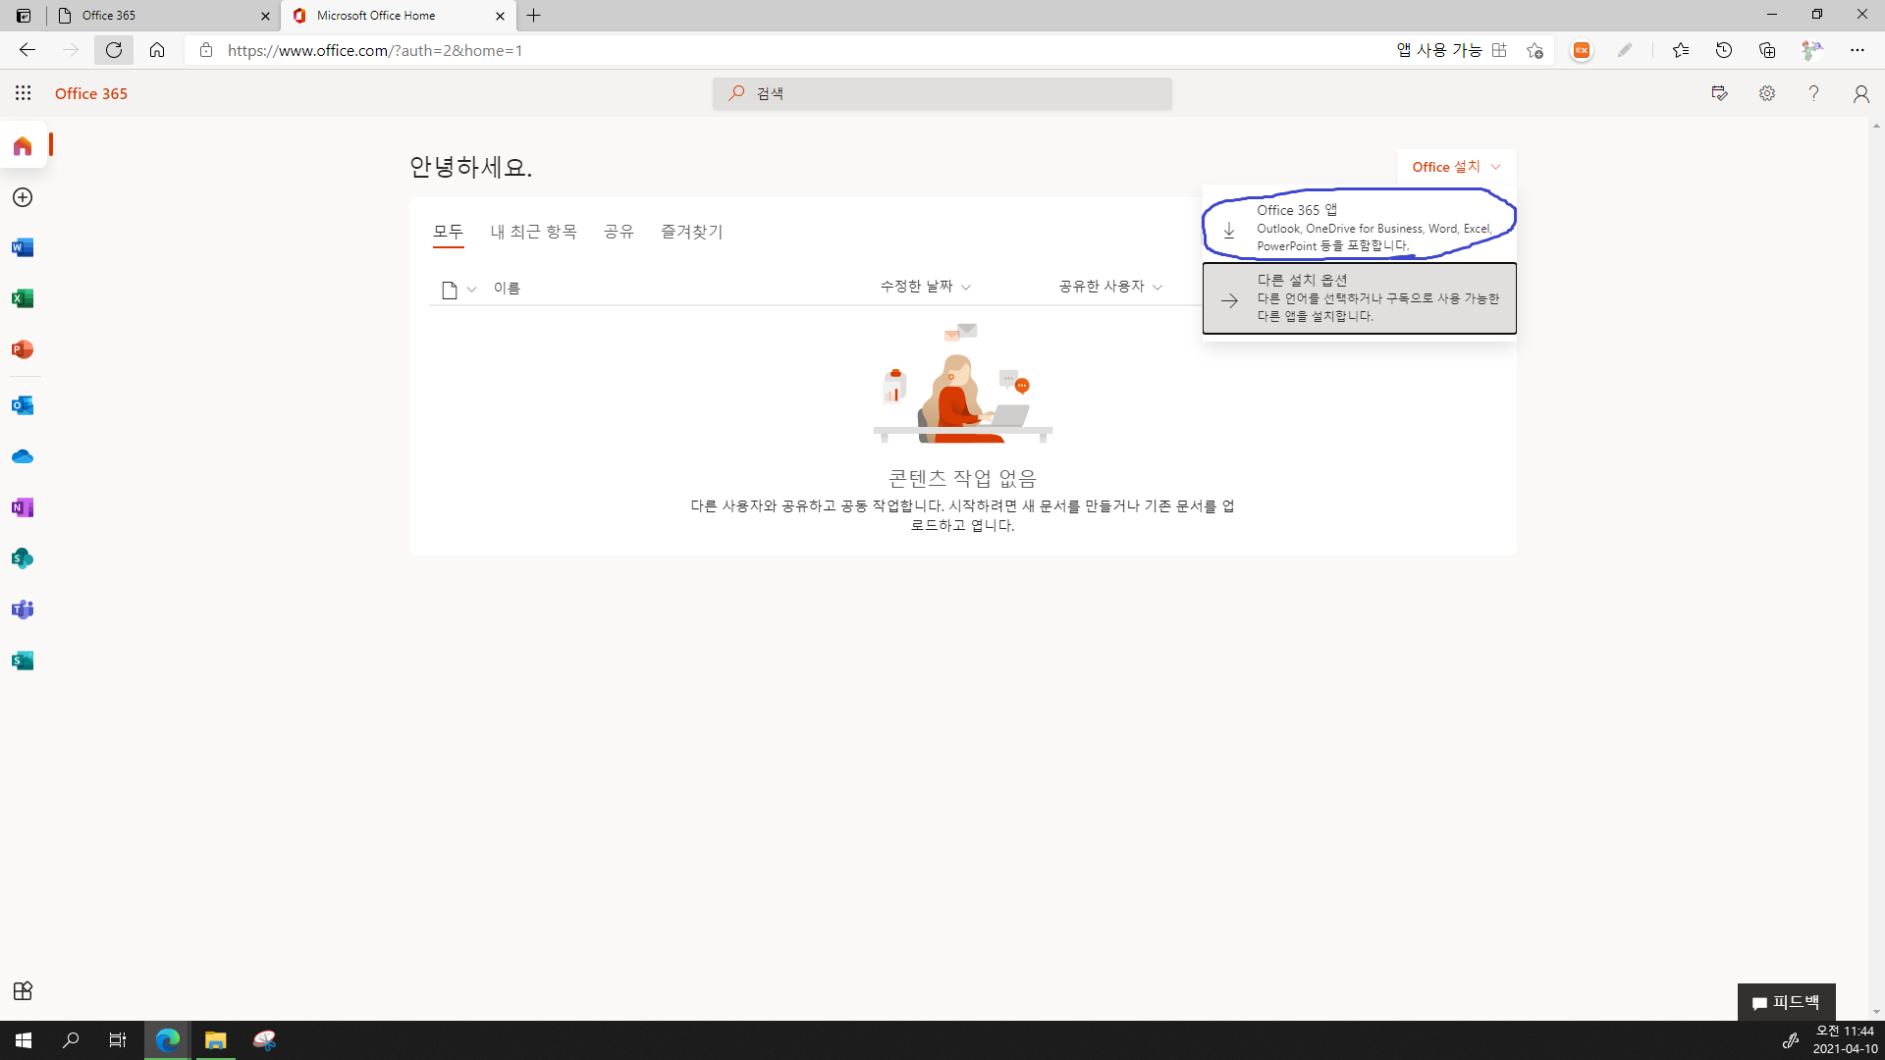Open SharePoint from the sidebar
This screenshot has width=1885, height=1060.
pos(23,558)
